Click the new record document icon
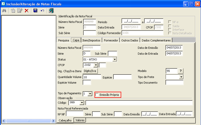Screen dimensions: 201x125 coord(13,11)
